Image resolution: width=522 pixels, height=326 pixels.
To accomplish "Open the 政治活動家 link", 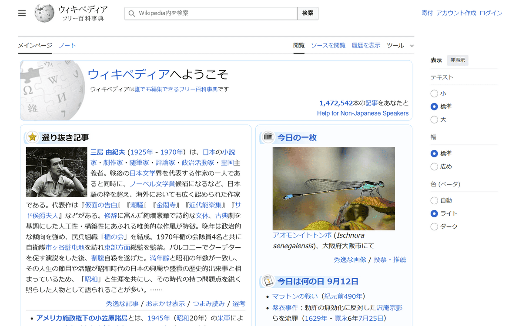I will 198,163.
